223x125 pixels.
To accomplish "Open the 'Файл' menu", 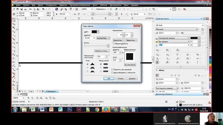I will tap(18, 5).
